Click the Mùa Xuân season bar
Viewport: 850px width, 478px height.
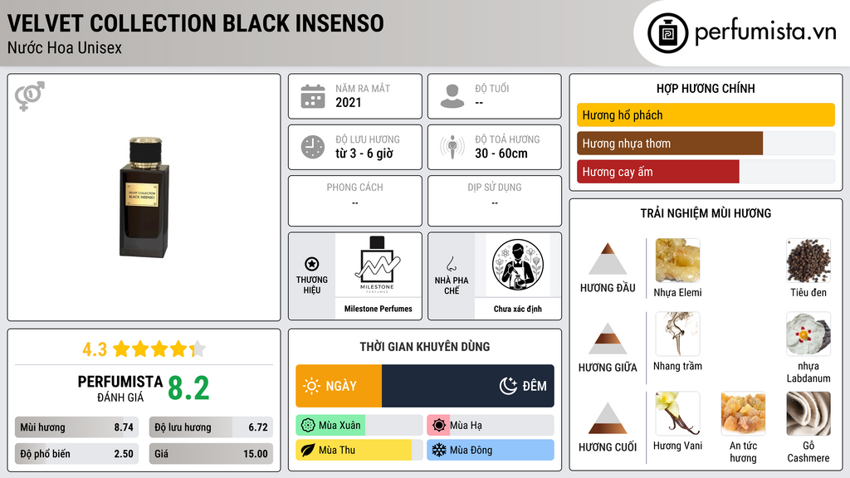coord(359,426)
